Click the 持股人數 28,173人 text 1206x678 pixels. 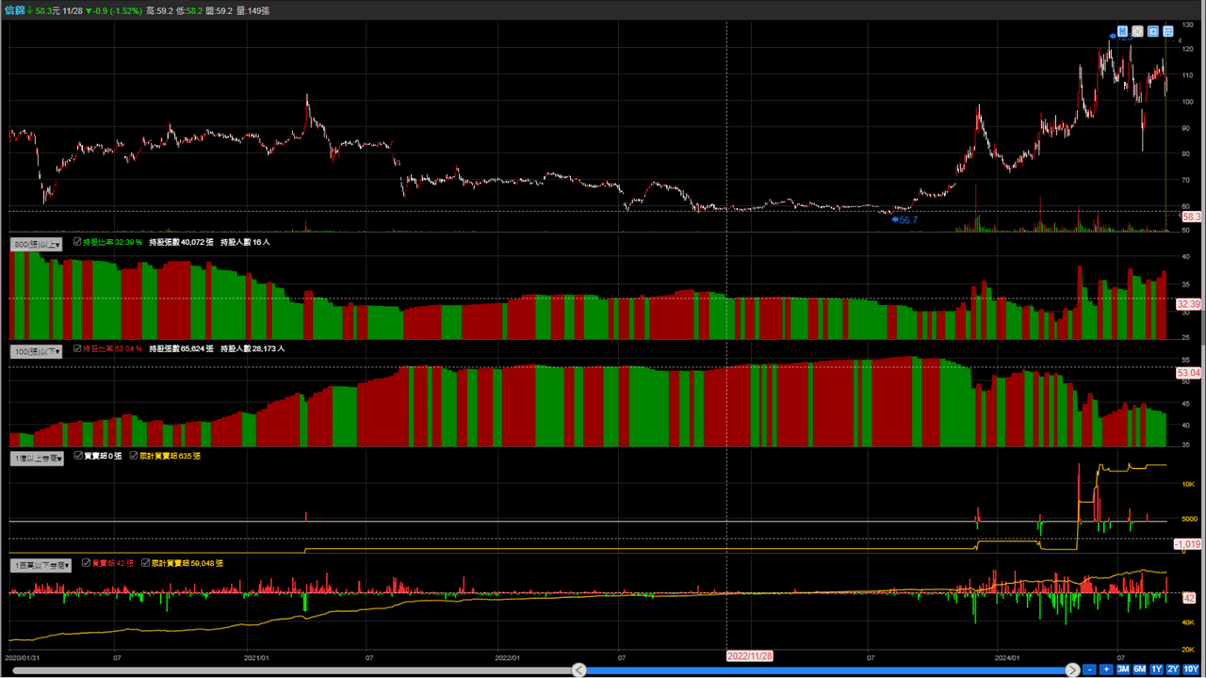[253, 348]
